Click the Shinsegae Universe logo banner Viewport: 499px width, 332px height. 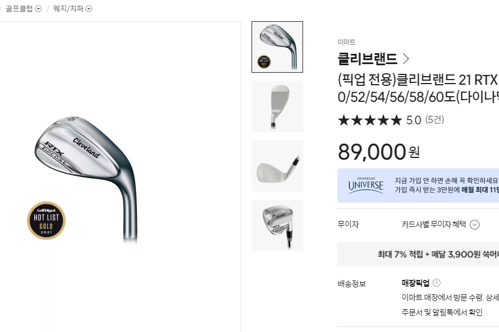pyautogui.click(x=366, y=185)
